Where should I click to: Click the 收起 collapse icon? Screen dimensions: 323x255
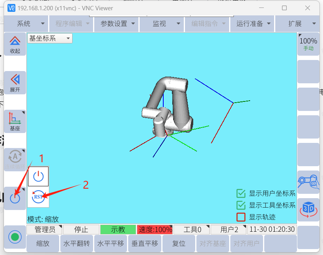point(15,44)
